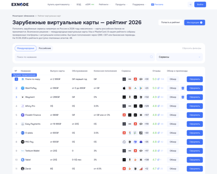Click the MIG Pay provider logo

[23, 142]
